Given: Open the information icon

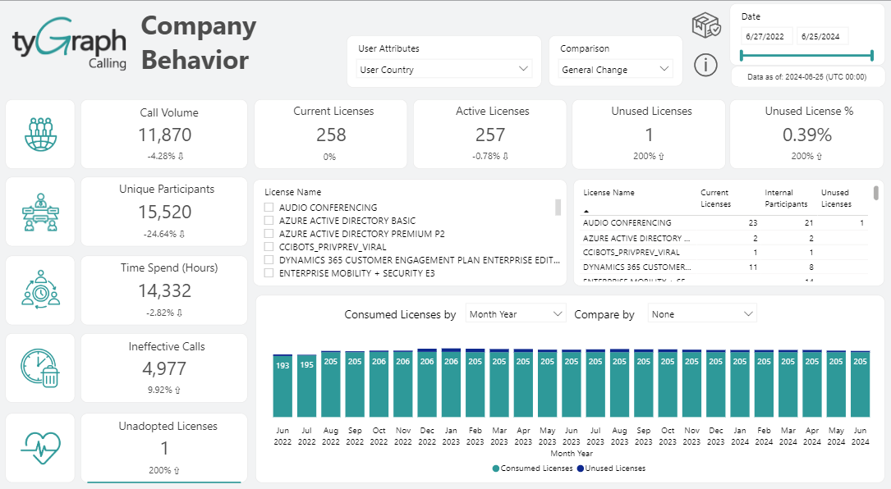Looking at the screenshot, I should pyautogui.click(x=705, y=65).
